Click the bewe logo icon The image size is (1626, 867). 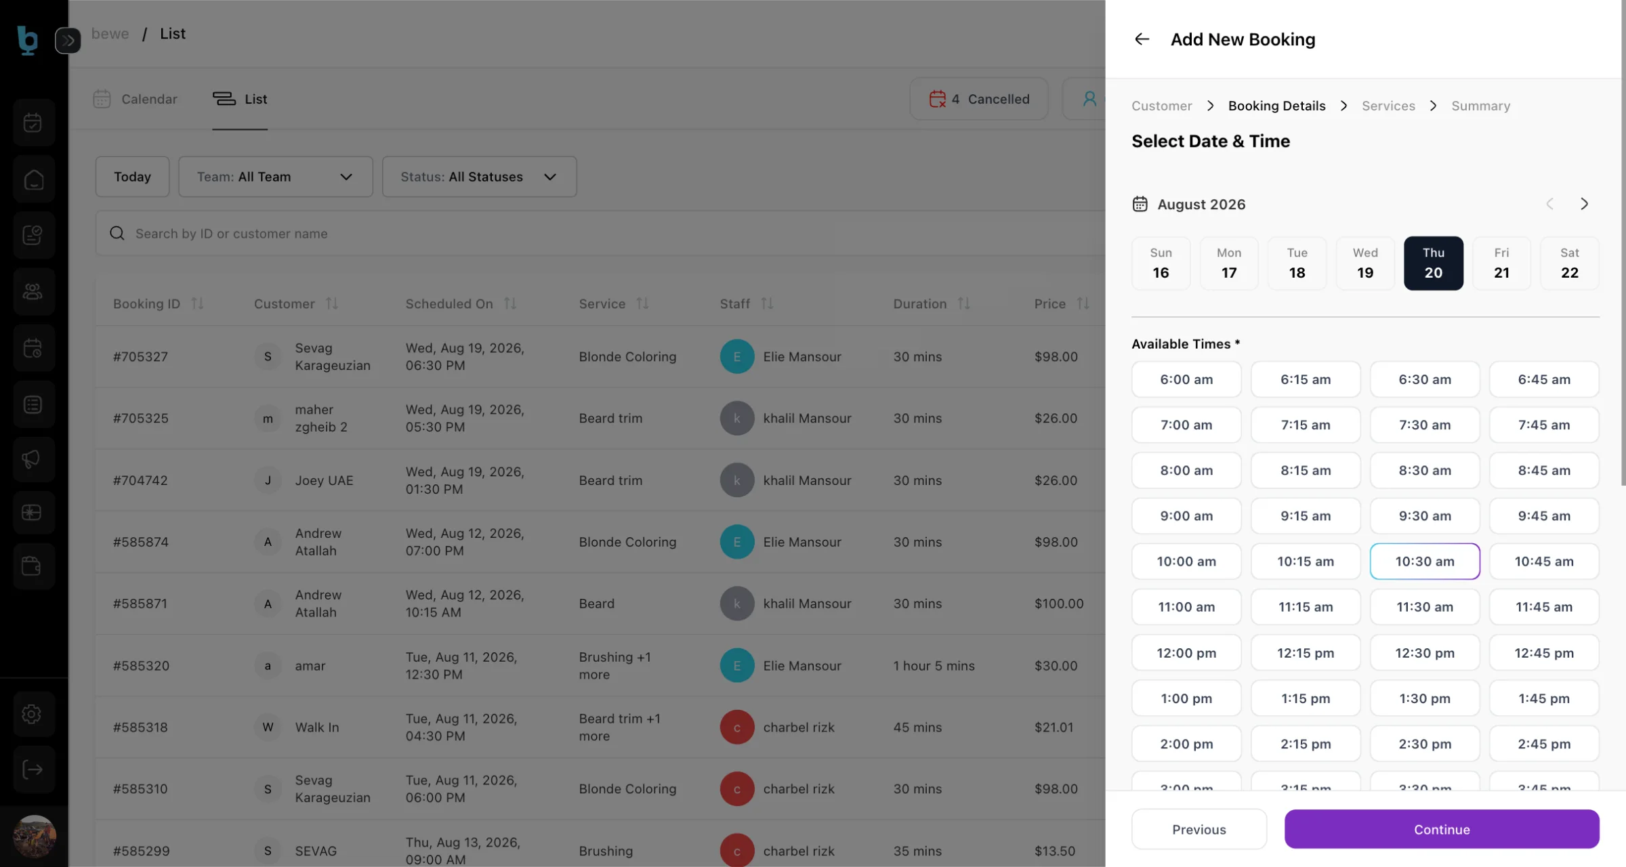coord(27,40)
